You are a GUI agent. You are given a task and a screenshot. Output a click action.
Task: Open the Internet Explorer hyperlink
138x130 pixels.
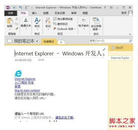[x=25, y=79]
